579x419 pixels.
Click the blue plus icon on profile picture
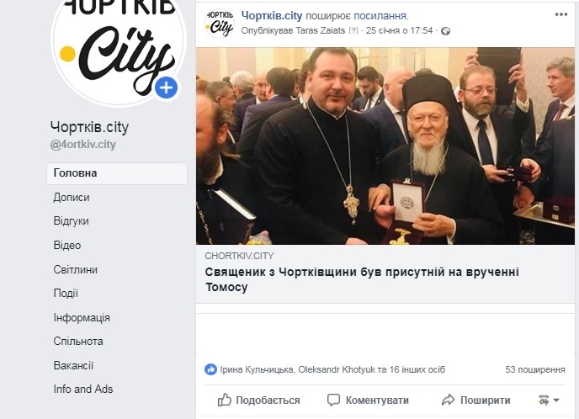pyautogui.click(x=166, y=88)
